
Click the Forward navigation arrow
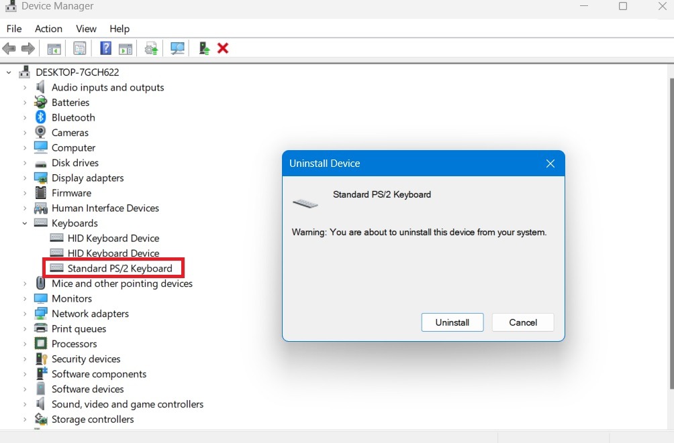pyautogui.click(x=28, y=48)
